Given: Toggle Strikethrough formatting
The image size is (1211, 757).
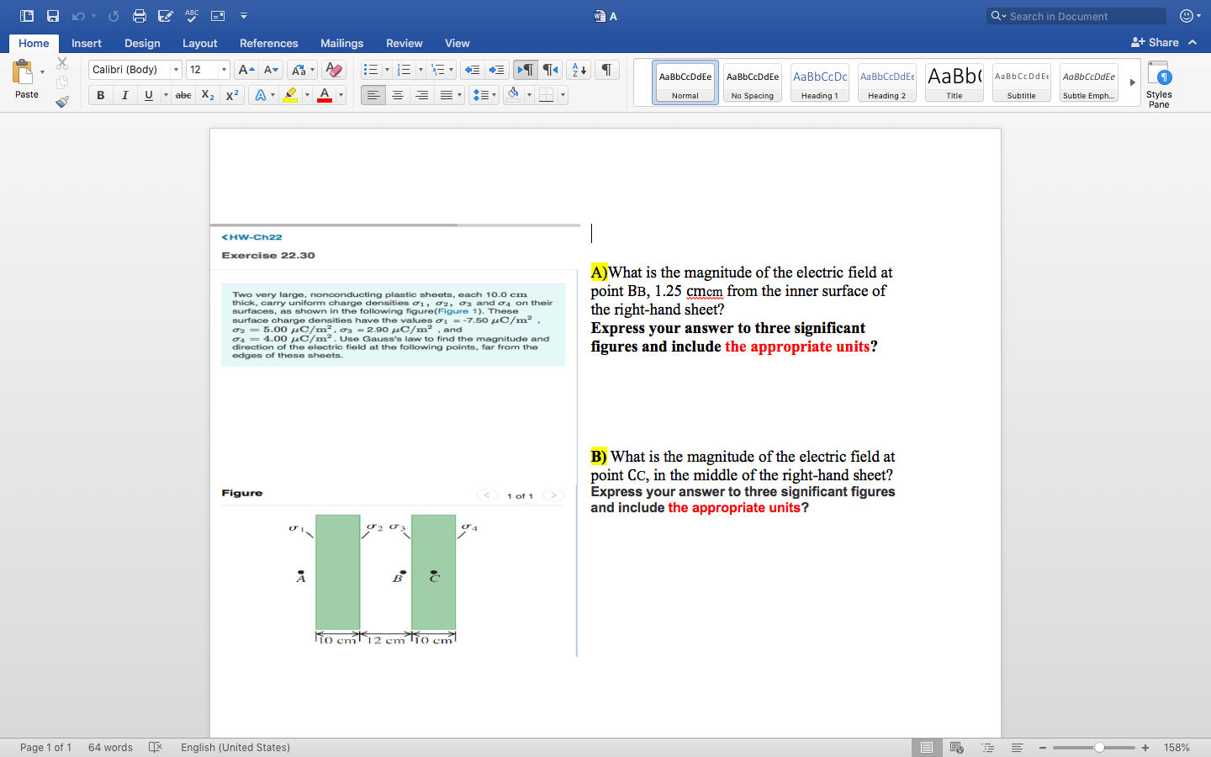Looking at the screenshot, I should (183, 95).
